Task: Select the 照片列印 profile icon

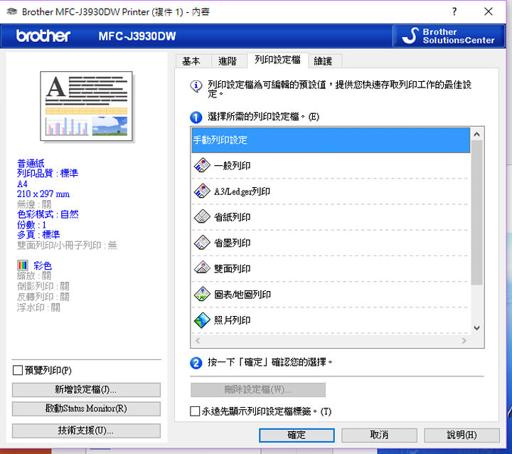Action: pos(202,320)
